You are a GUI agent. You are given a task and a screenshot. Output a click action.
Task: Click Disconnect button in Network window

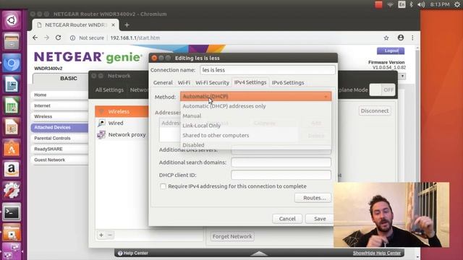(375, 110)
